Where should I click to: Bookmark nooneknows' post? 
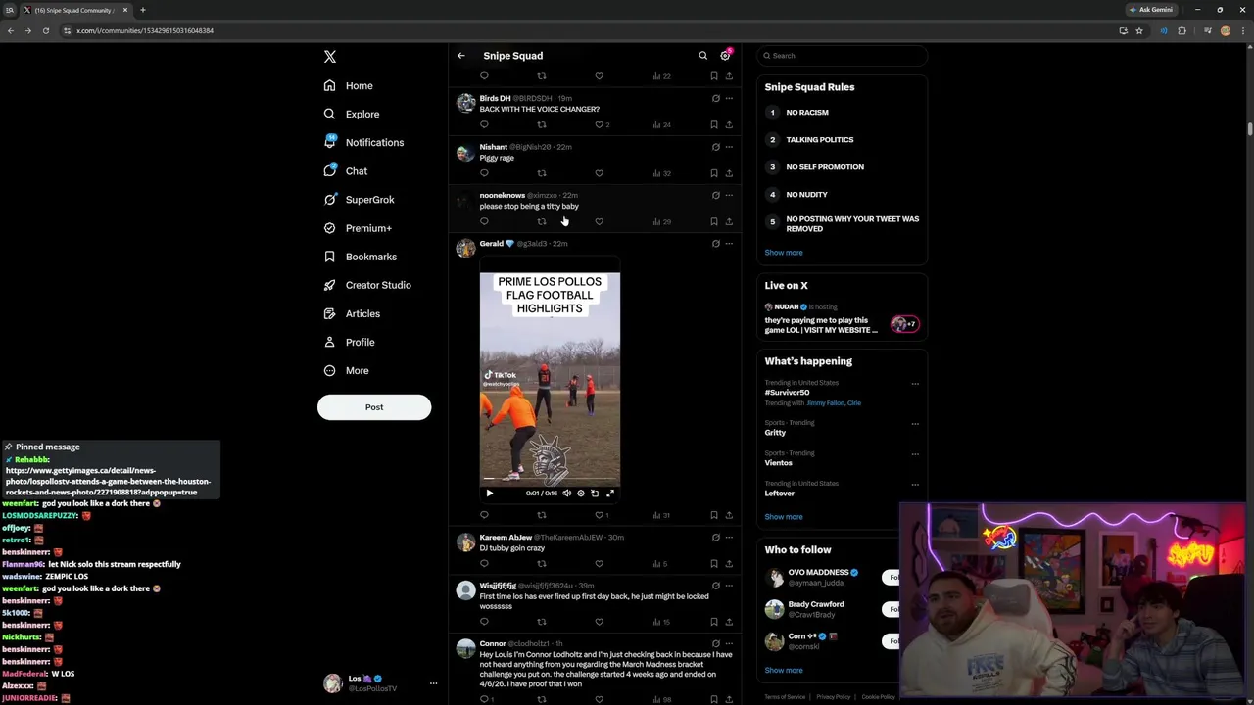pos(713,221)
